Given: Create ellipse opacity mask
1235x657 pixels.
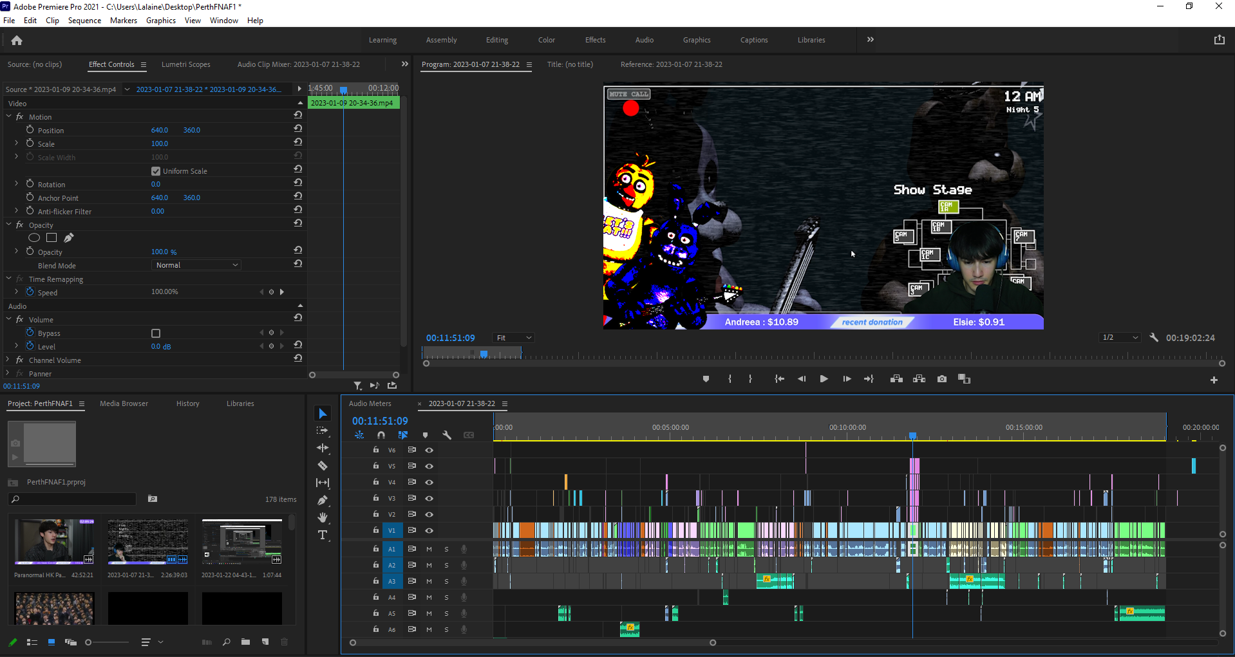Looking at the screenshot, I should [34, 238].
